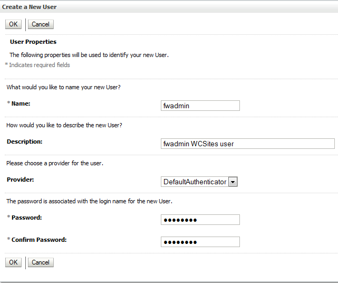This screenshot has width=338, height=283.
Task: Click the 'Confirm Password:' label
Action: [x=39, y=240]
